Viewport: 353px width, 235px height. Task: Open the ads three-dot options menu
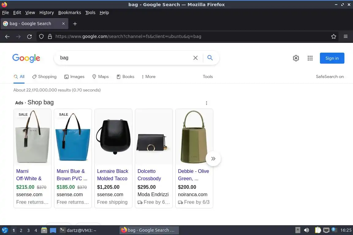[x=207, y=103]
